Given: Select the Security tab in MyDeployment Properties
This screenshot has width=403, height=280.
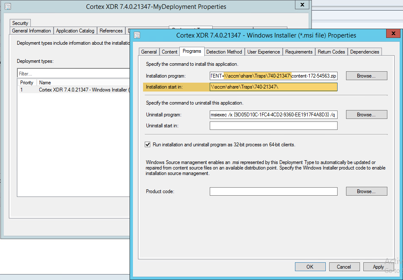Looking at the screenshot, I should pyautogui.click(x=20, y=23).
